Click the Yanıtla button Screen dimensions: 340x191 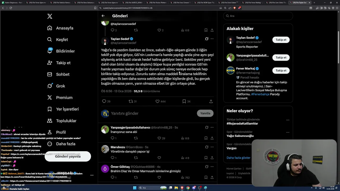tap(205, 113)
